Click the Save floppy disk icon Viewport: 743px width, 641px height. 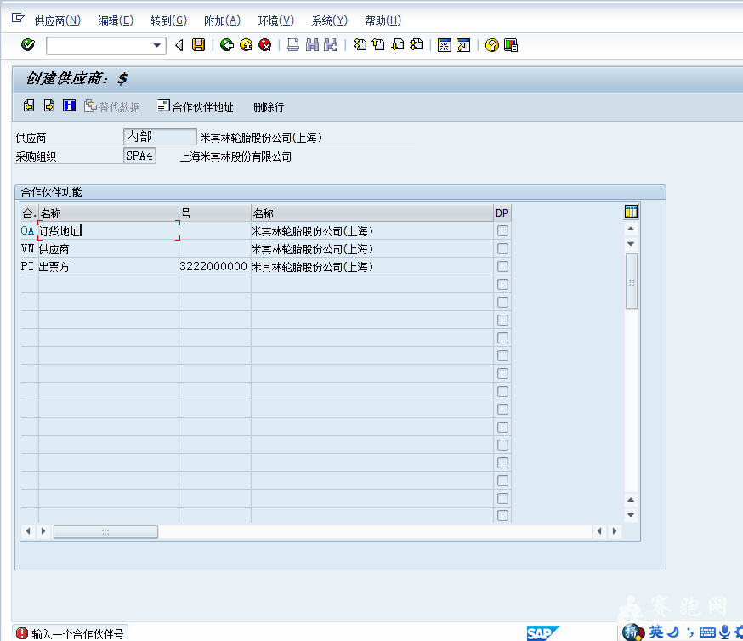pyautogui.click(x=199, y=45)
